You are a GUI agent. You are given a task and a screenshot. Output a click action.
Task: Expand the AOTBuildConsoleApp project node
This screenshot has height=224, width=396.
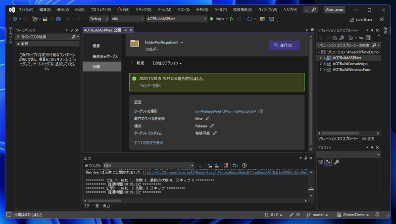(x=320, y=64)
